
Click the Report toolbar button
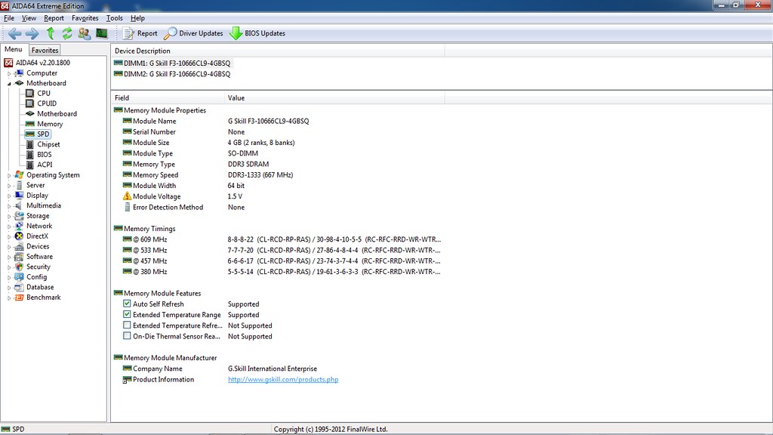(140, 33)
